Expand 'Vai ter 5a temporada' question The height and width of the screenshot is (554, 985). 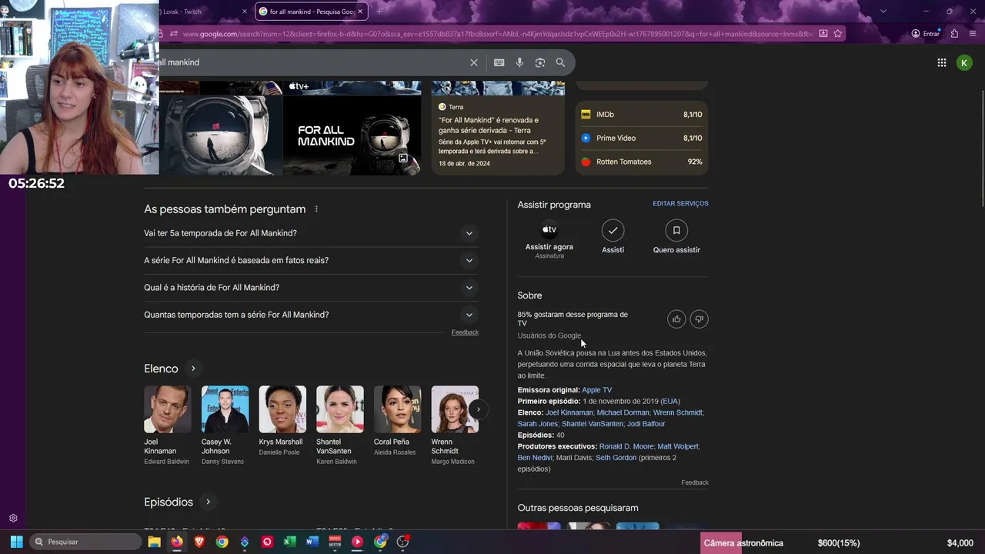point(311,233)
